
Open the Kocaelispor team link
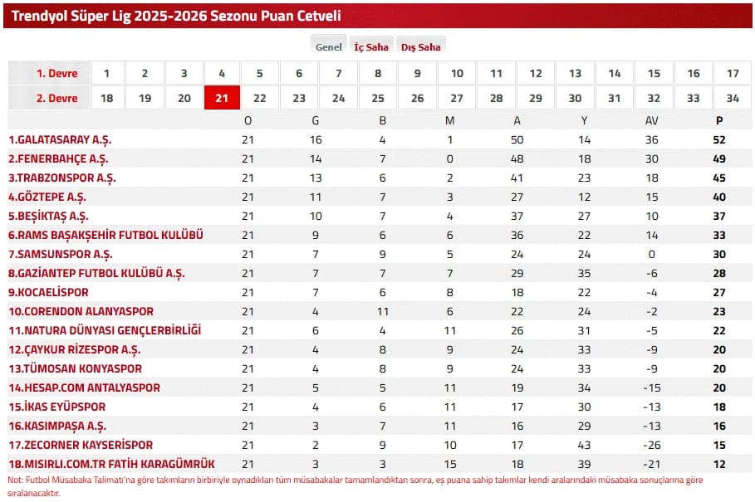[48, 292]
